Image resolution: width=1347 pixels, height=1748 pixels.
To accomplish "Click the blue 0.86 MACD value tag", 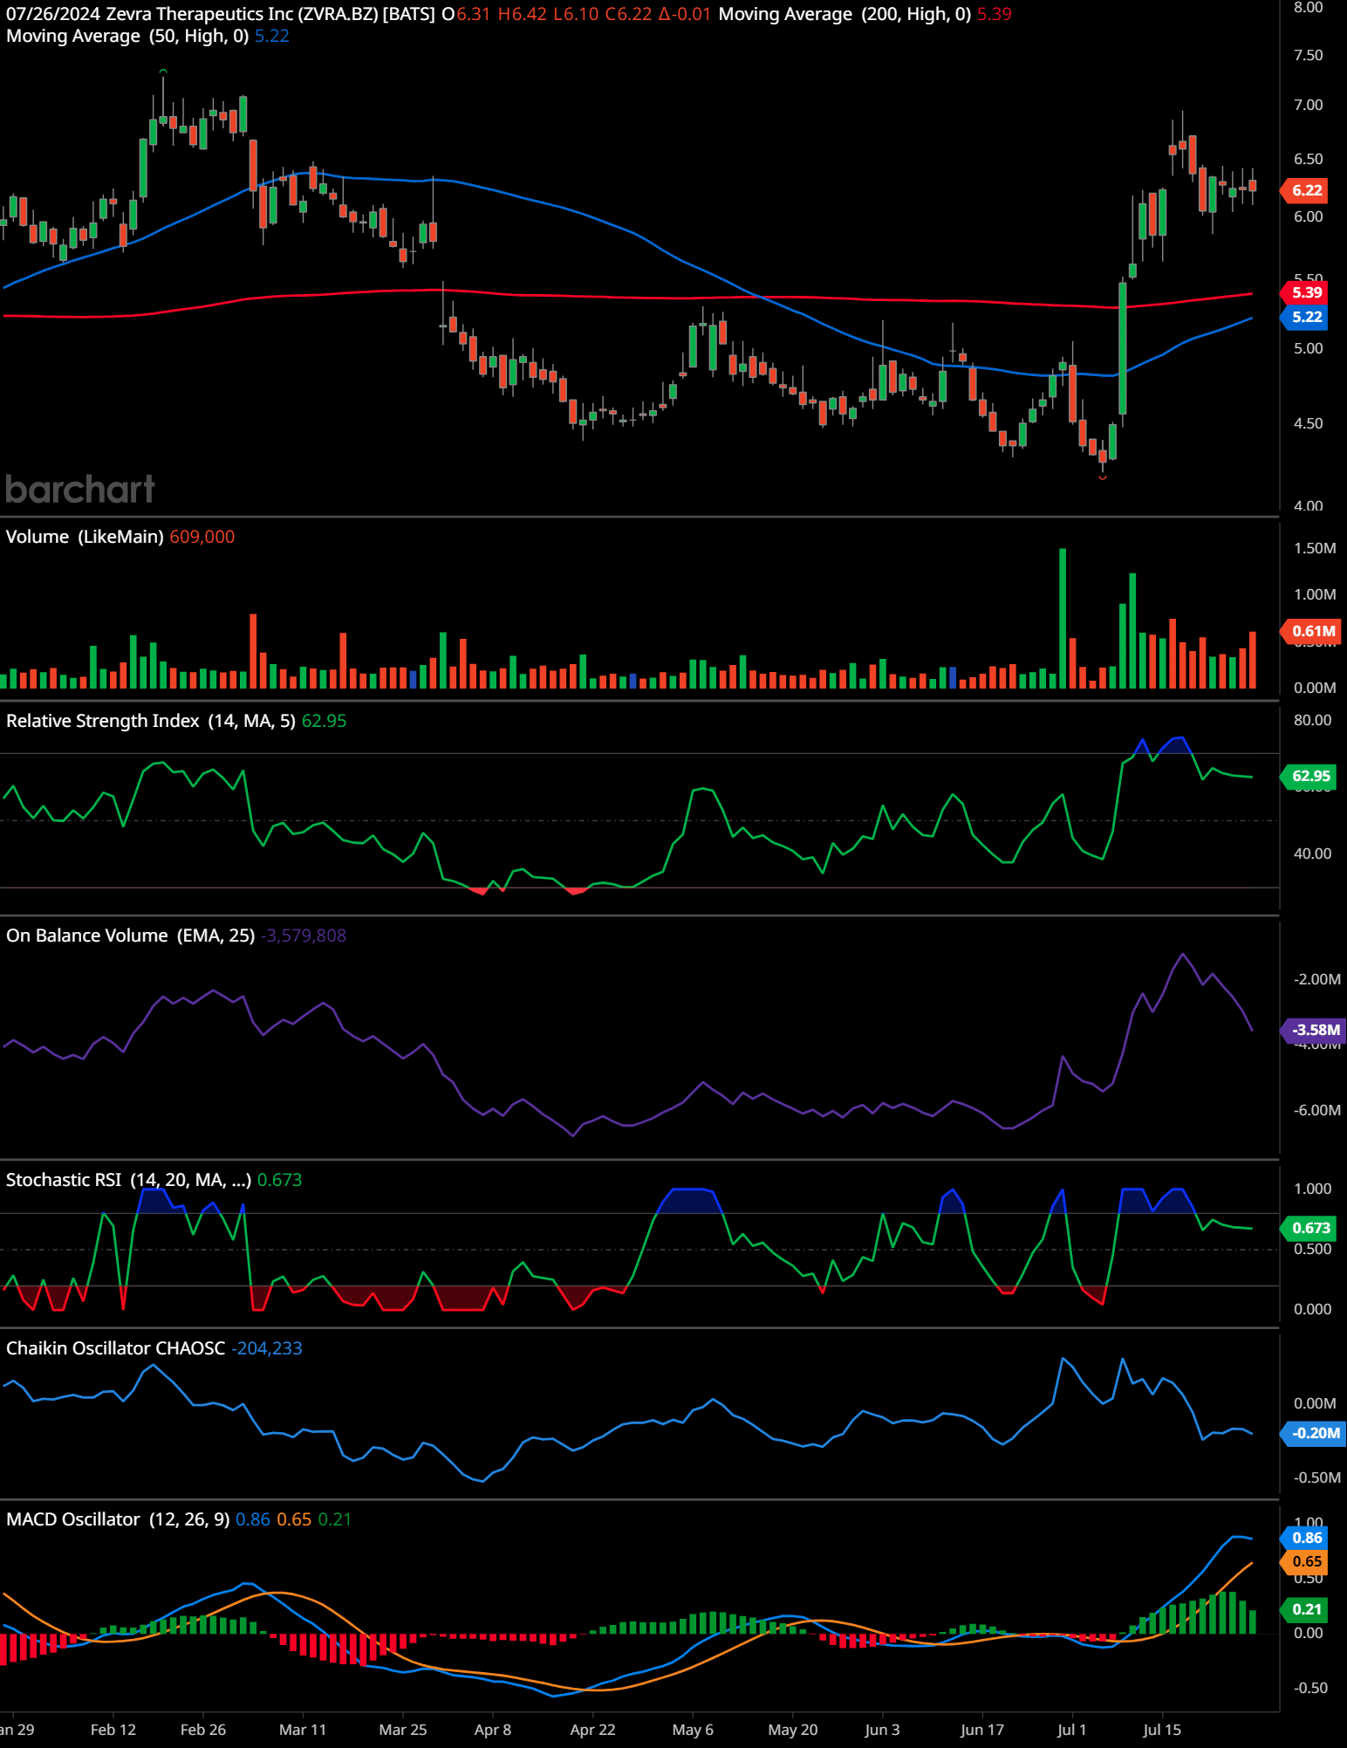I will [1306, 1538].
